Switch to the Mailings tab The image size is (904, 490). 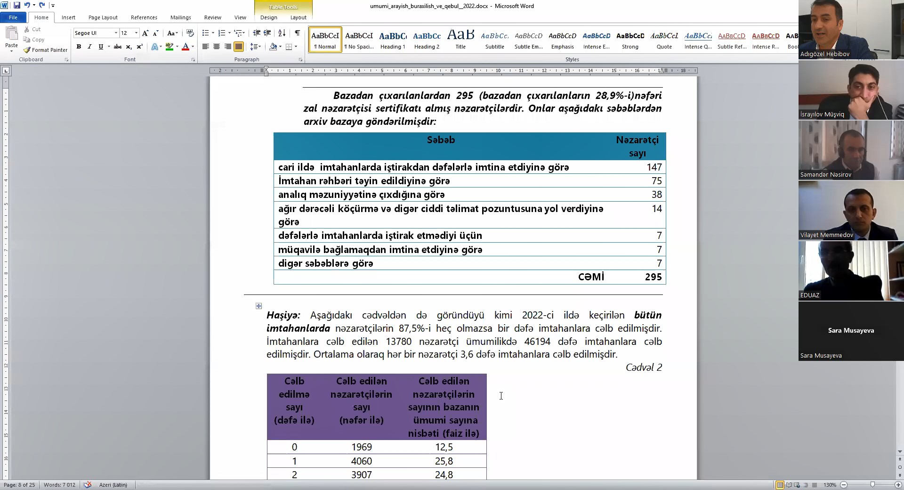181,17
